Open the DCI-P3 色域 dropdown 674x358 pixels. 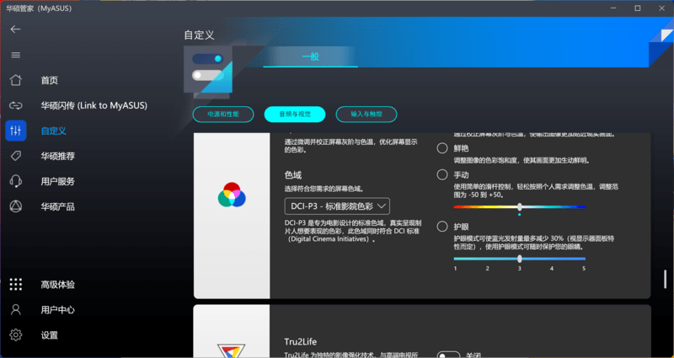click(337, 206)
